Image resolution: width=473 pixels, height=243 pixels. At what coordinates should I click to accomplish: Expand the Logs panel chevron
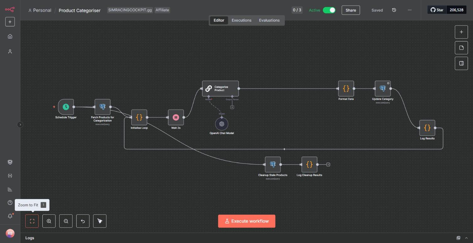click(466, 238)
